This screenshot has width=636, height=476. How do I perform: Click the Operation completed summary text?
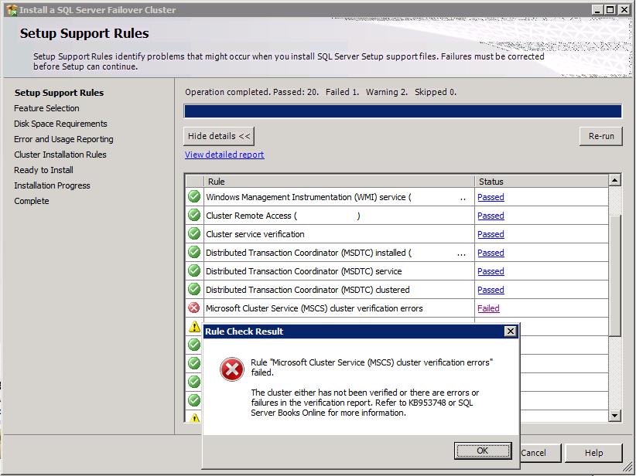pos(321,92)
